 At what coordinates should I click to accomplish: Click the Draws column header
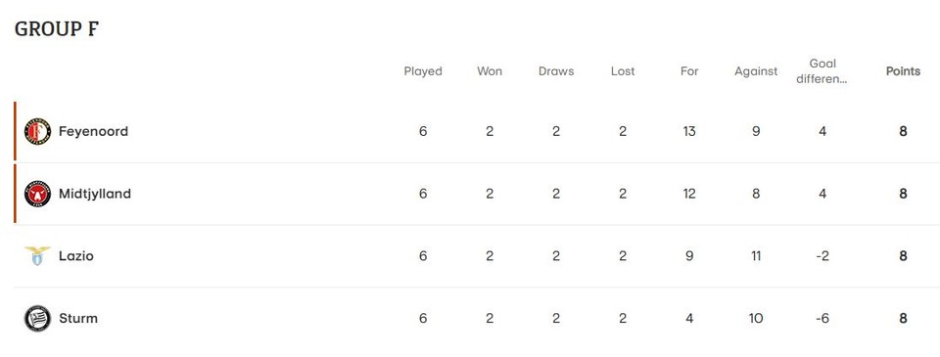tap(556, 71)
